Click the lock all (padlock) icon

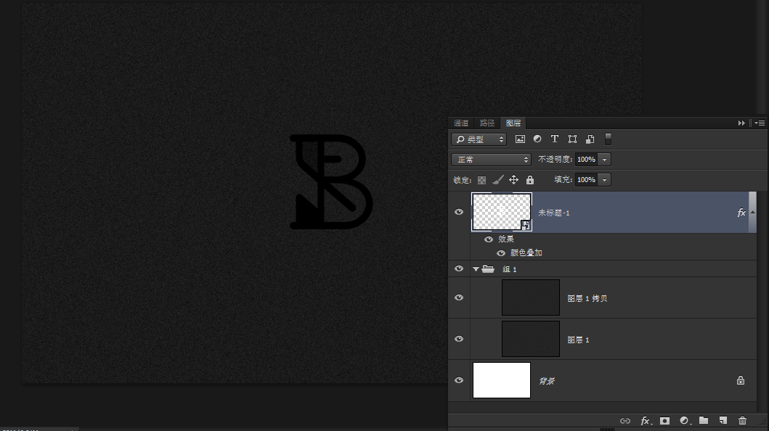(530, 180)
